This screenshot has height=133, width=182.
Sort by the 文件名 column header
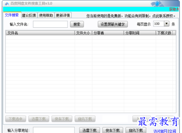click(40, 33)
